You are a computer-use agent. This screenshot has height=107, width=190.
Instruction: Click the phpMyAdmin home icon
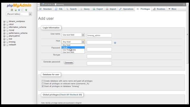point(12,10)
